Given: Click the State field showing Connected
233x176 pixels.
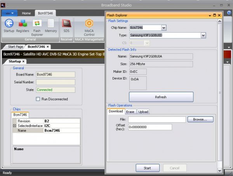Looking at the screenshot, I should (x=56, y=90).
